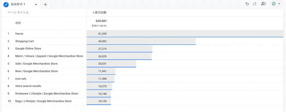Select the (not set) row
Image resolution: width=286 pixels, height=112 pixels.
(21, 79)
